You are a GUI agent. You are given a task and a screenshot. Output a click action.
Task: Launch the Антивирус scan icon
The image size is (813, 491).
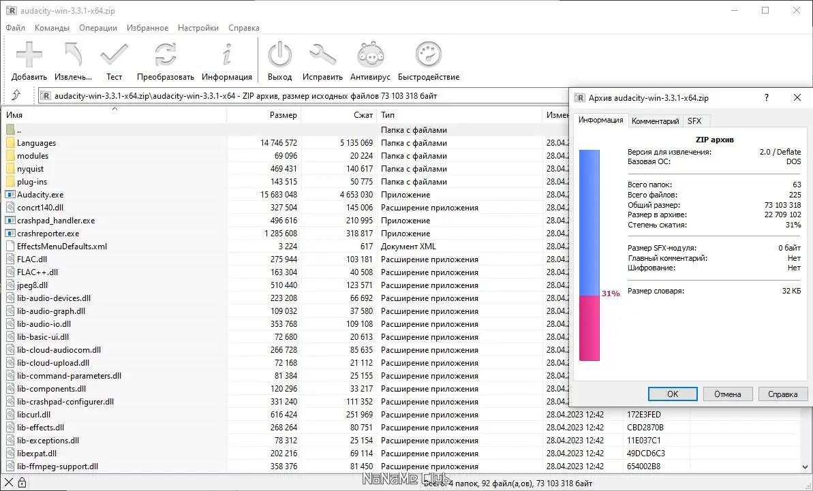point(370,54)
